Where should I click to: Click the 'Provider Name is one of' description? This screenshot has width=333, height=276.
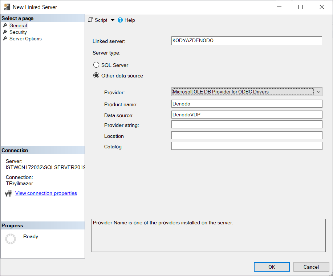[163, 223]
